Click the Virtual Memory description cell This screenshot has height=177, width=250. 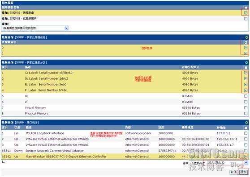(x=35, y=108)
